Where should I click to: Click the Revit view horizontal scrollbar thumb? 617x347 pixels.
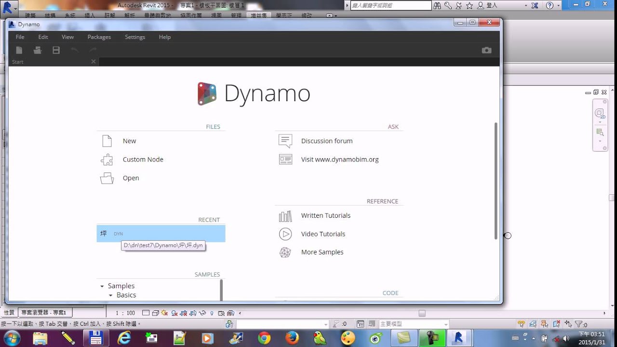coord(422,313)
